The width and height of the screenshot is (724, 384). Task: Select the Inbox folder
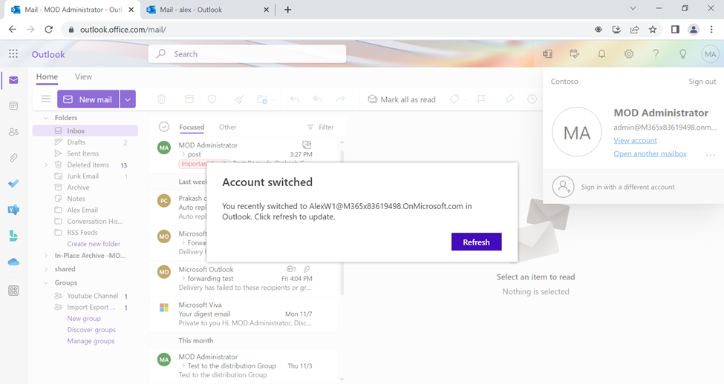[x=85, y=131]
